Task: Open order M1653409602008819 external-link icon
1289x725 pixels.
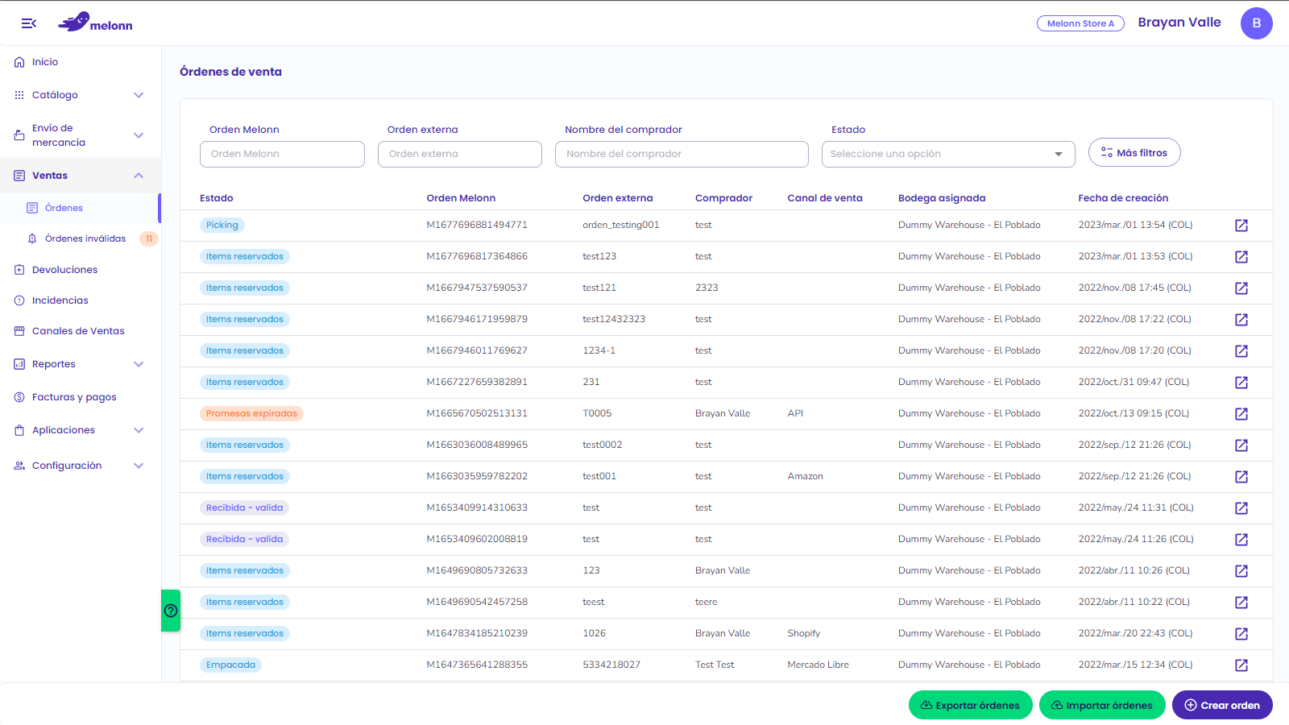Action: (1241, 540)
